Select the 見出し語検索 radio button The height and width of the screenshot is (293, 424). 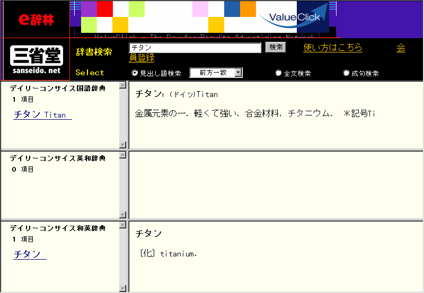(135, 73)
